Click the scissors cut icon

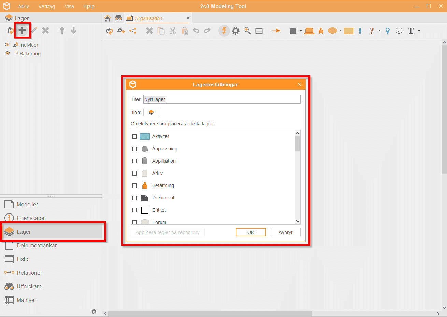point(173,31)
